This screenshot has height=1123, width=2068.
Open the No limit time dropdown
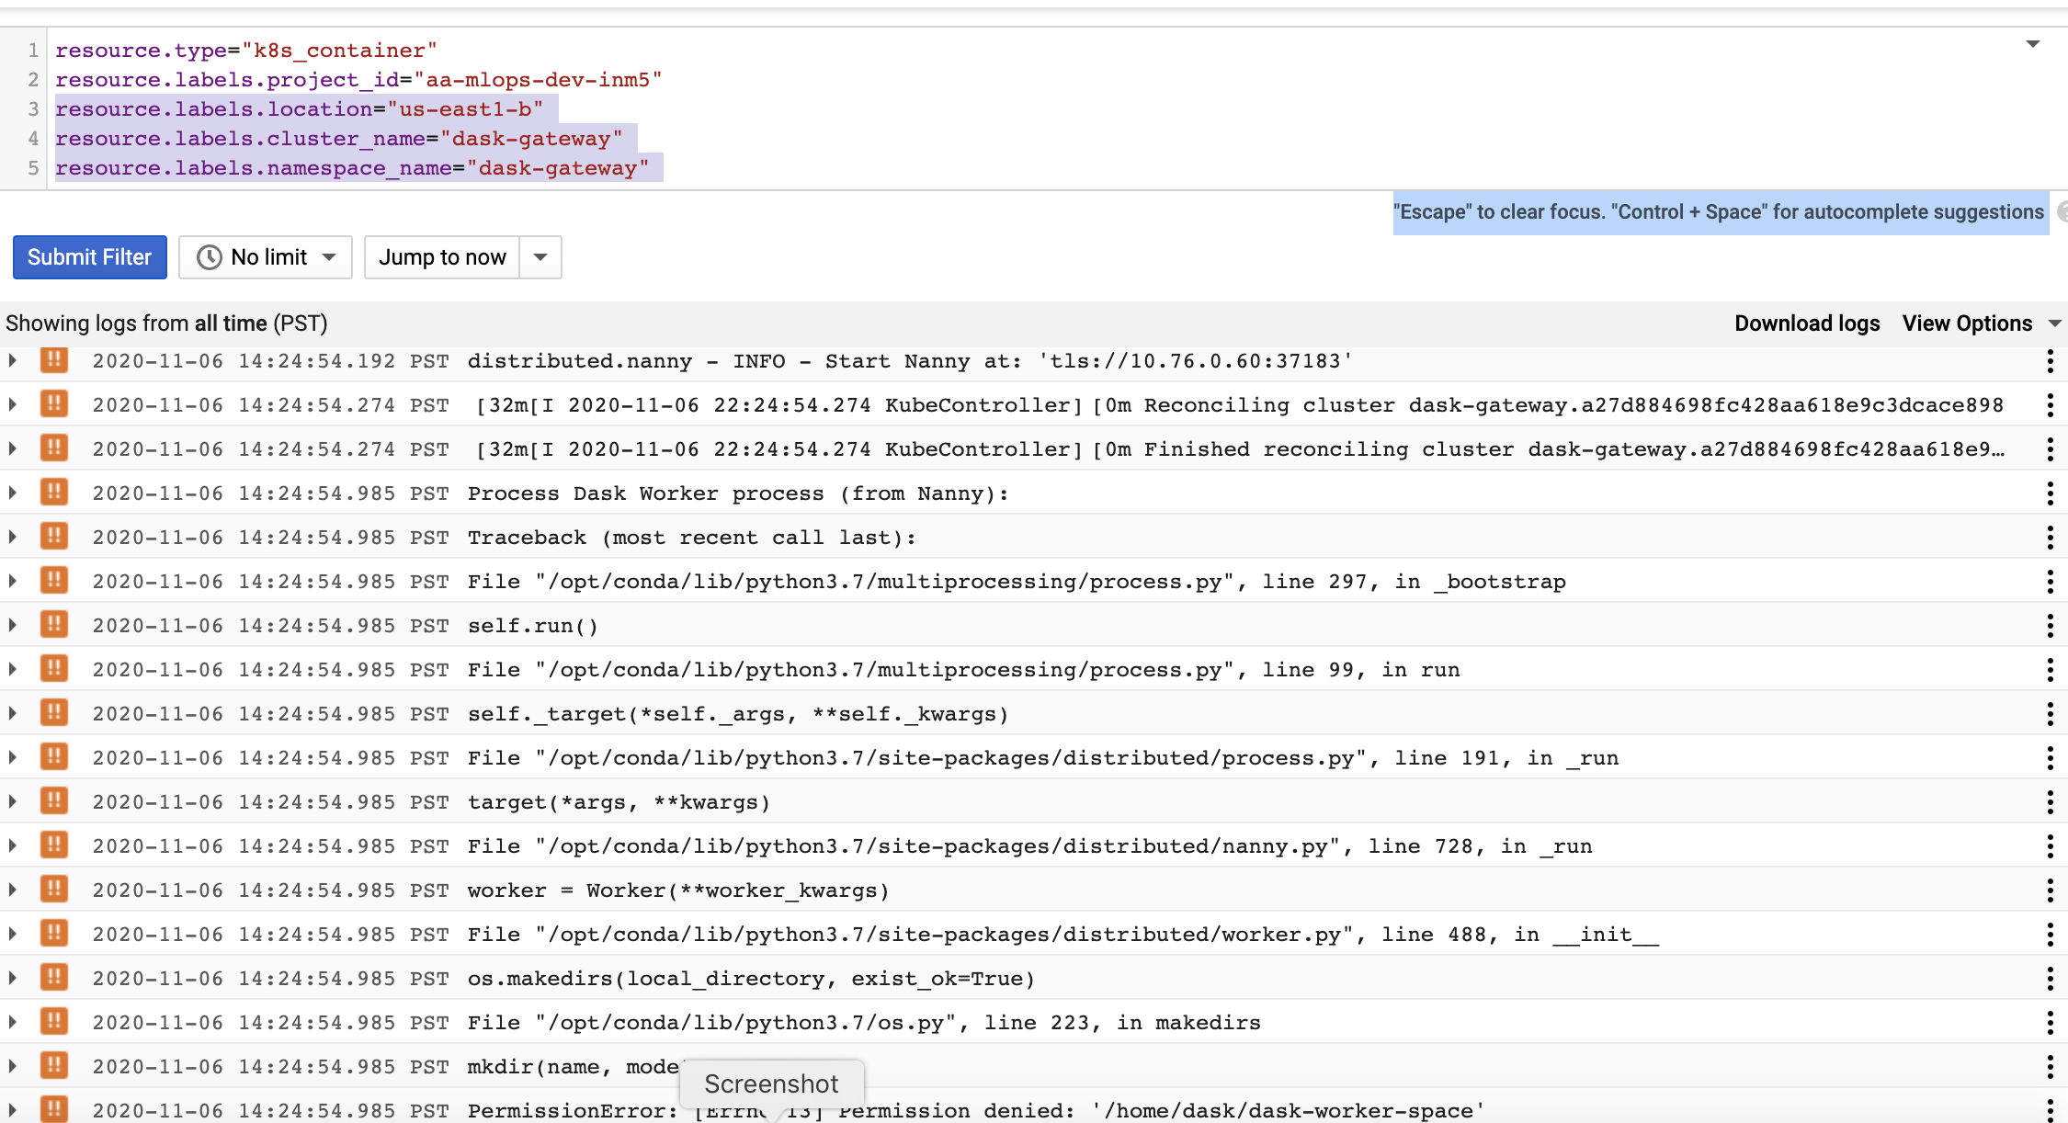tap(266, 257)
